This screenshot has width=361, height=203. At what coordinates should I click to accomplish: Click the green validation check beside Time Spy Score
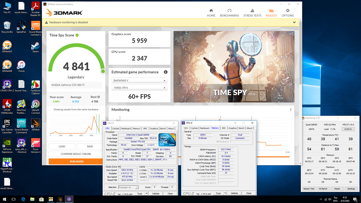(77, 35)
